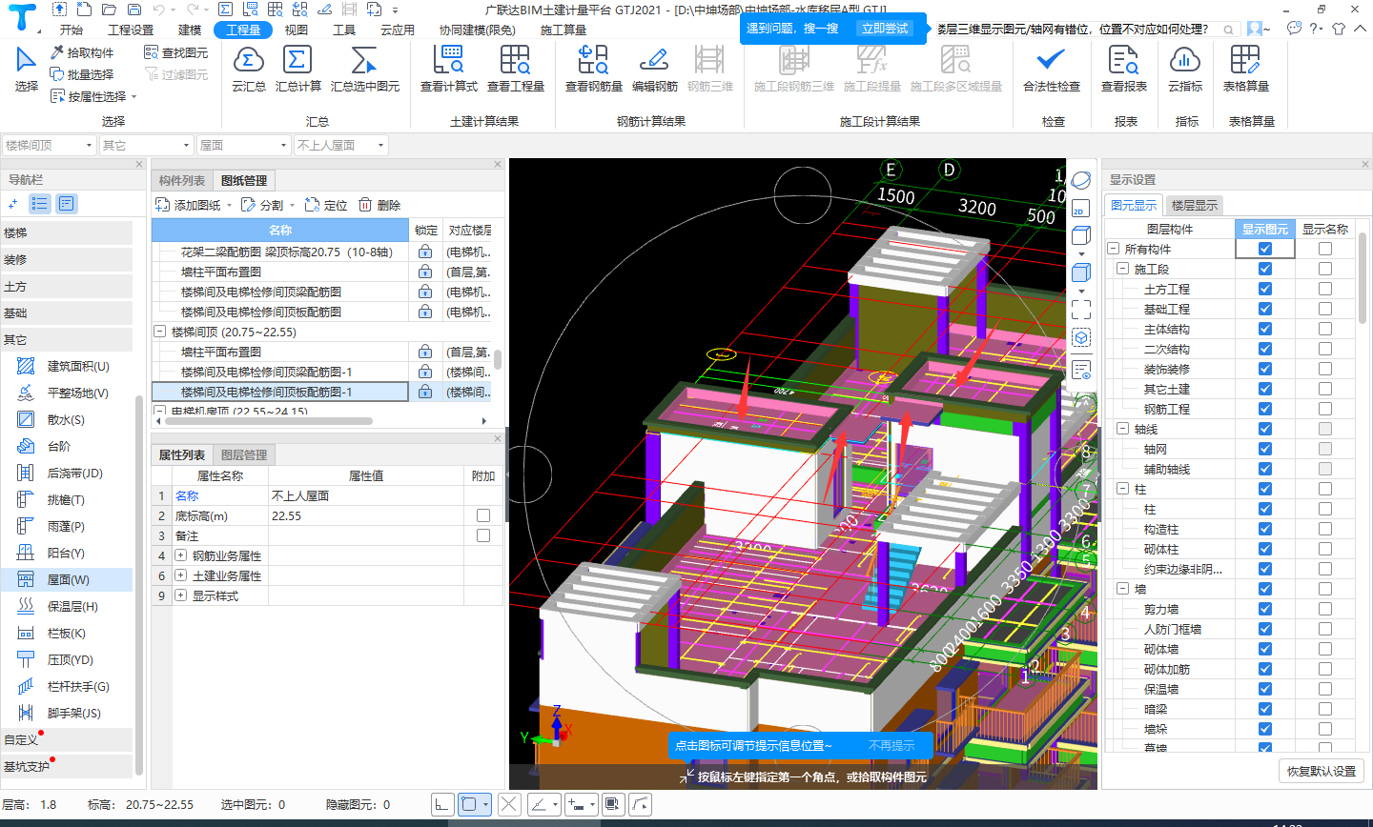Click the open folder icon in quick access toolbar
1373x827 pixels.
(109, 10)
